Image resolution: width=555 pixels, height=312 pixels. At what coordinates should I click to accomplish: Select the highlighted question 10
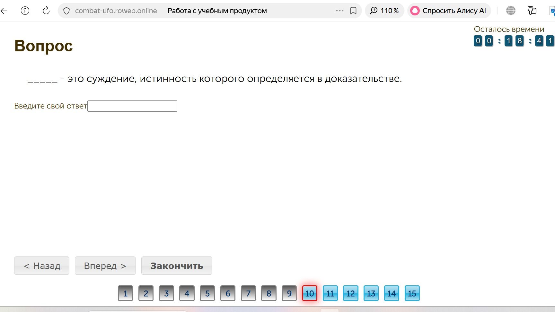coord(310,293)
